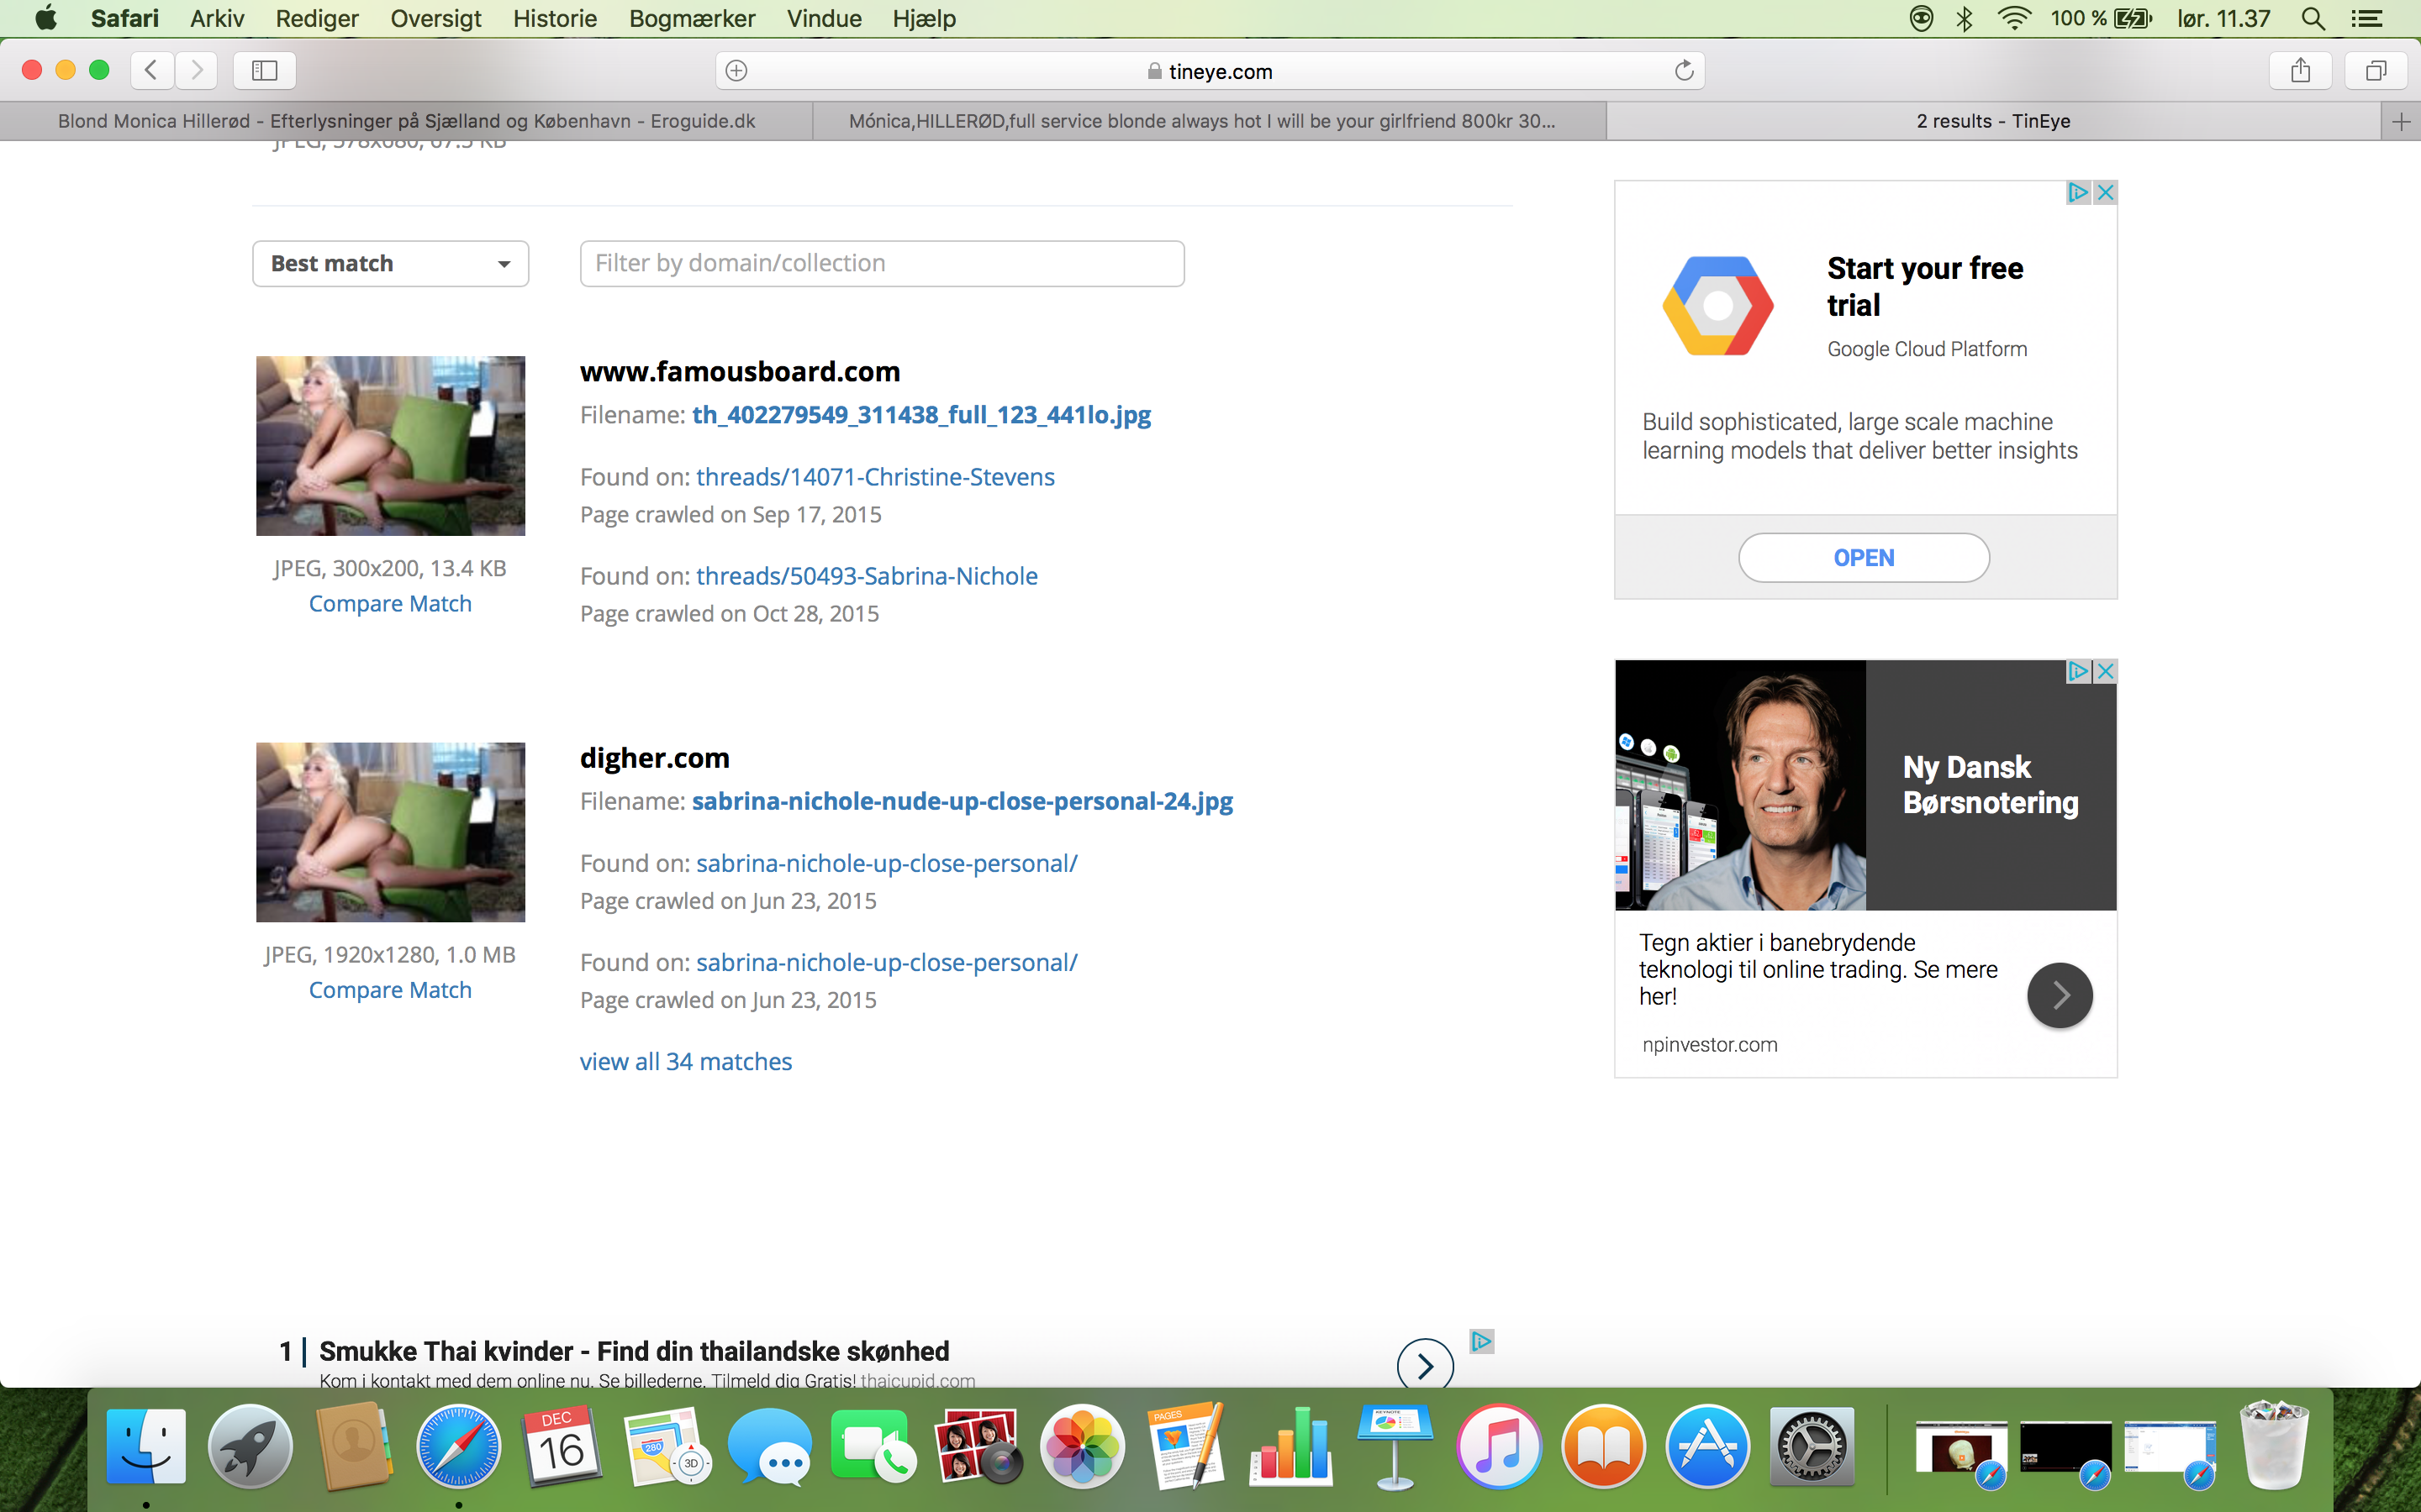Click the tineye.com address bar
This screenshot has width=2421, height=1512.
[1210, 71]
